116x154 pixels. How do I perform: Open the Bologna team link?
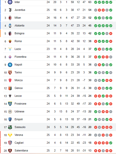(19, 33)
